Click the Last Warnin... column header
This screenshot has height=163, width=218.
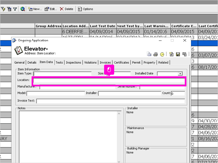click(x=157, y=26)
